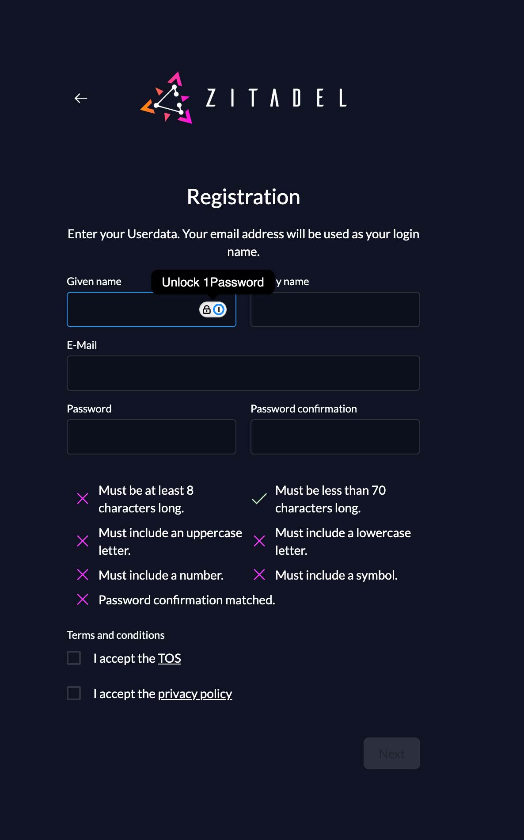524x840 pixels.
Task: Open the privacy policy link
Action: pyautogui.click(x=195, y=694)
